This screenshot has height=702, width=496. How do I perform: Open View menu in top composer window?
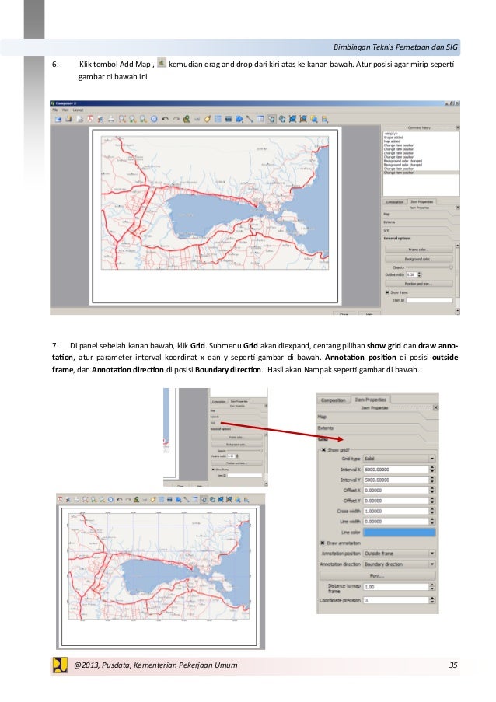coord(65,110)
